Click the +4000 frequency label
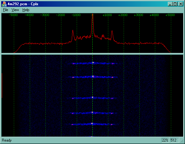 click(x=154, y=15)
